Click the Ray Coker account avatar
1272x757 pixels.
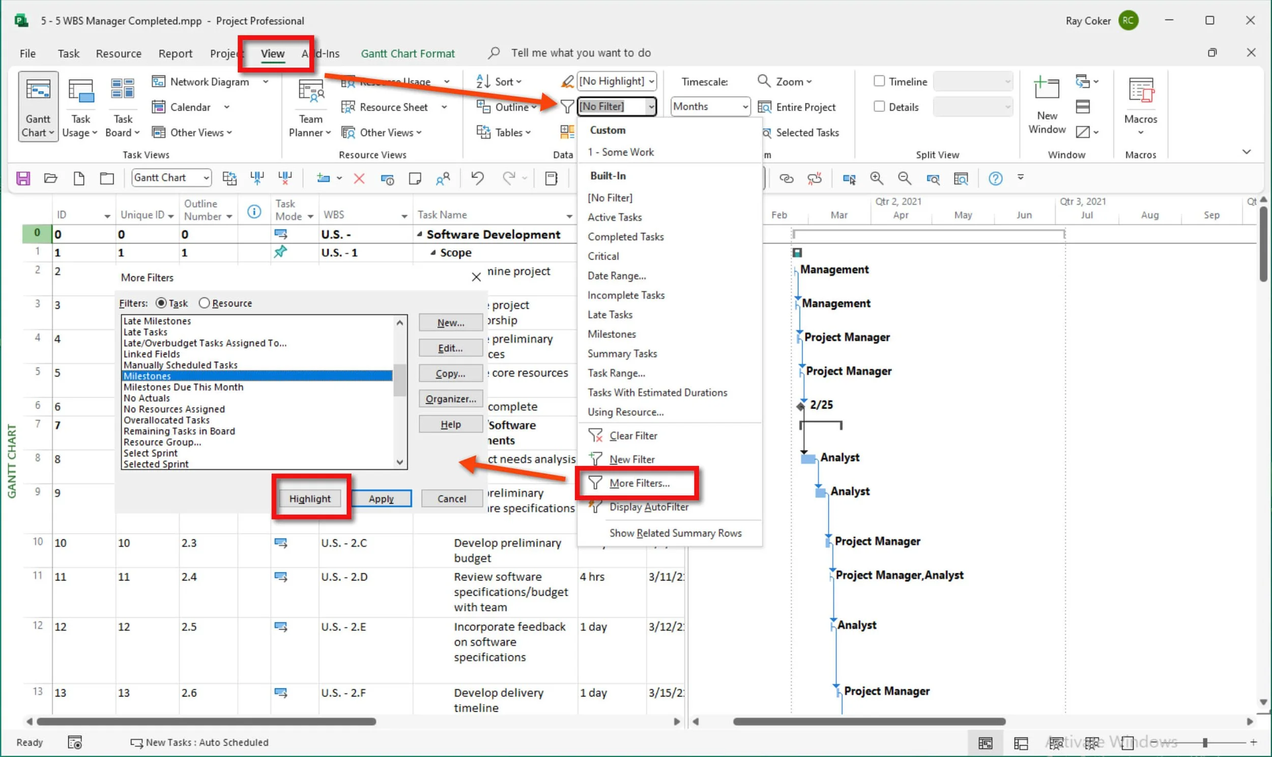point(1128,21)
